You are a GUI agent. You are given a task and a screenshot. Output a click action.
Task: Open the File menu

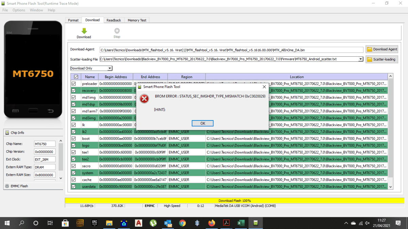[x=5, y=10]
